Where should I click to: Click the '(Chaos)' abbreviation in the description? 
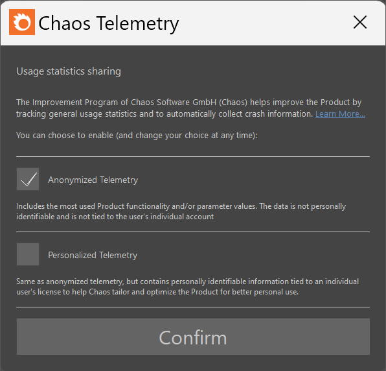click(x=233, y=102)
